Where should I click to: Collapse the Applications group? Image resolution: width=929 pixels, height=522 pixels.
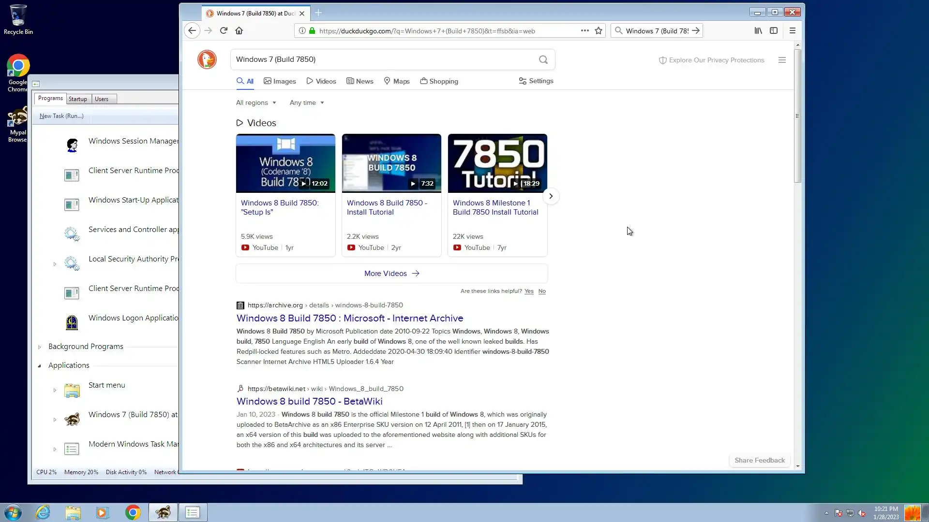[40, 365]
